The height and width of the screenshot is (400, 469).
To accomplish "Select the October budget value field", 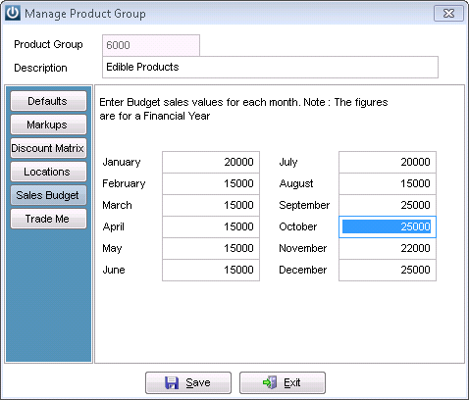I will click(x=388, y=226).
